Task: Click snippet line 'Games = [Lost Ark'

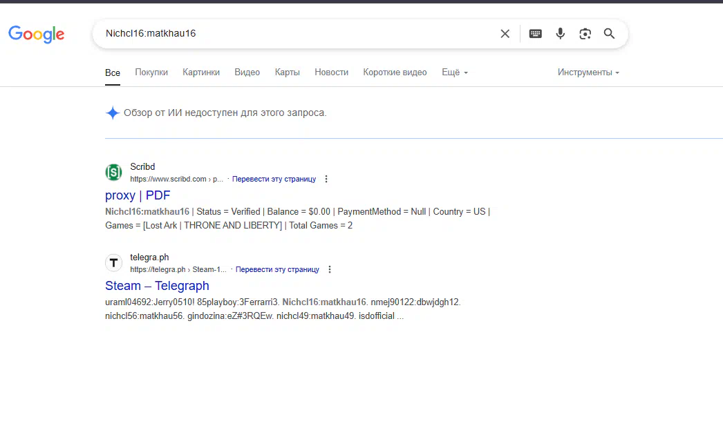Action: (x=229, y=226)
